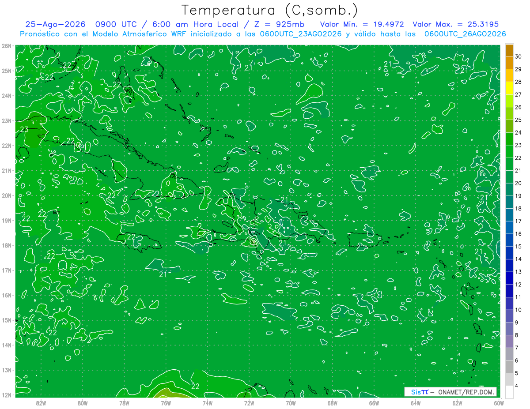
Task: Click the "76W" longitude label
Action: [166, 403]
